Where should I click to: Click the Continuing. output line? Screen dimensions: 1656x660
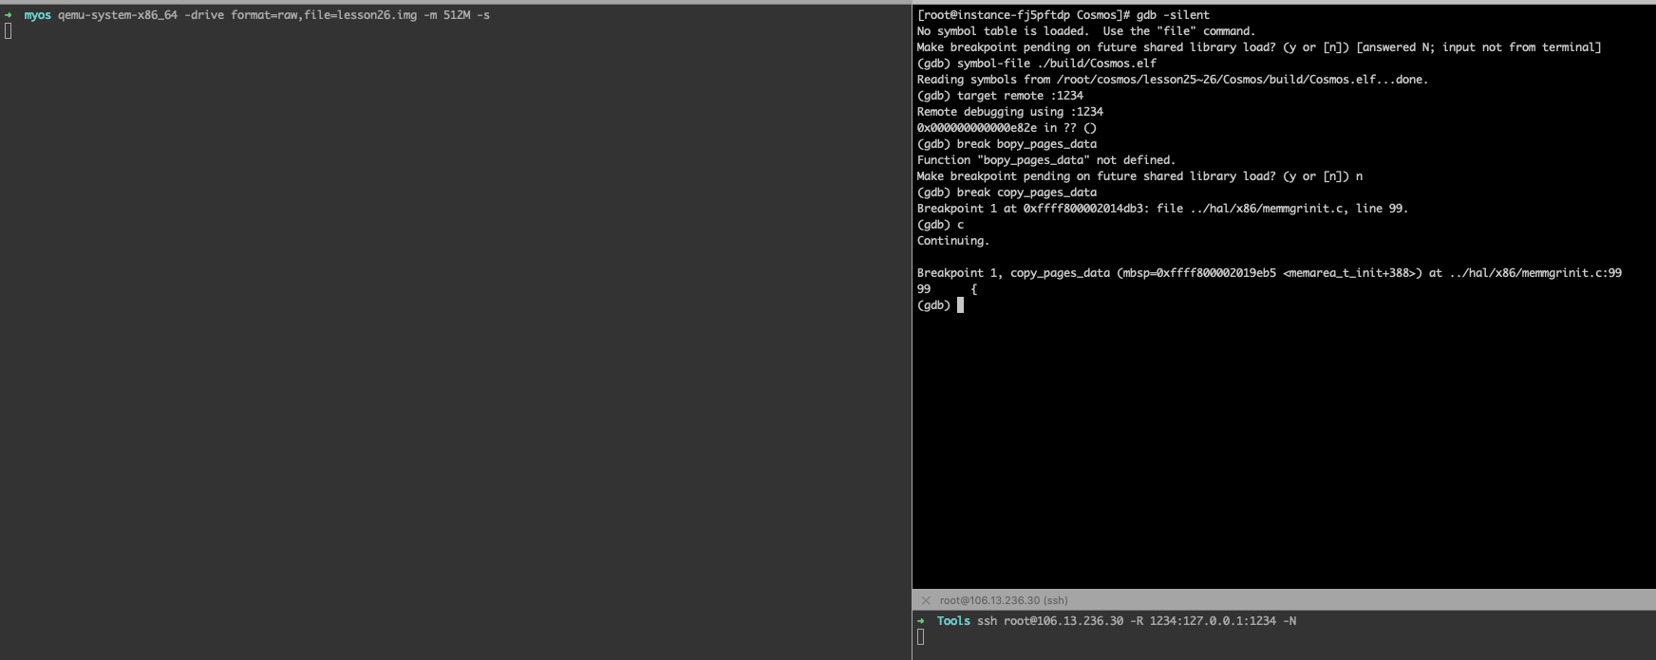953,241
